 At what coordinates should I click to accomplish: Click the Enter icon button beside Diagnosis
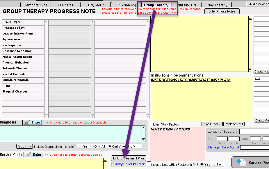(32, 122)
